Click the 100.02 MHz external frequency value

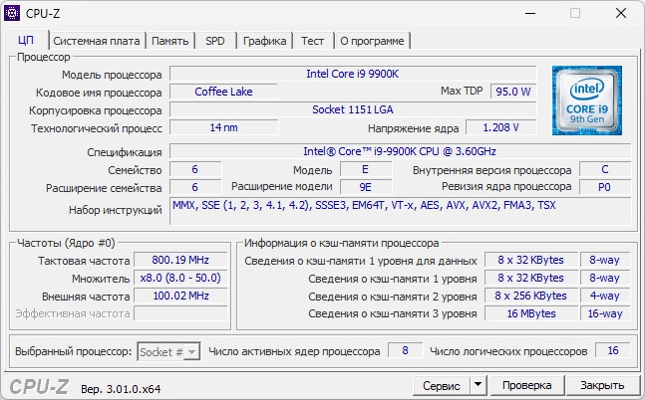click(180, 296)
